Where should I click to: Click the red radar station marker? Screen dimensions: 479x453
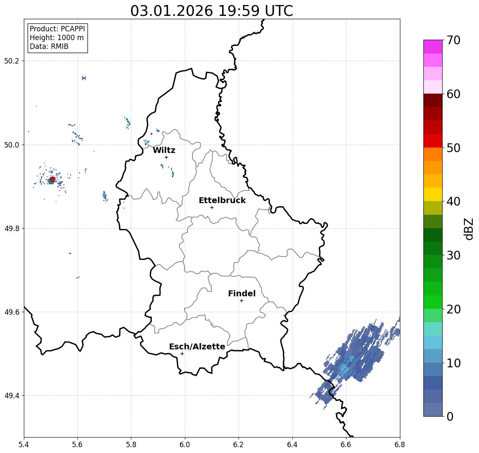pos(53,179)
